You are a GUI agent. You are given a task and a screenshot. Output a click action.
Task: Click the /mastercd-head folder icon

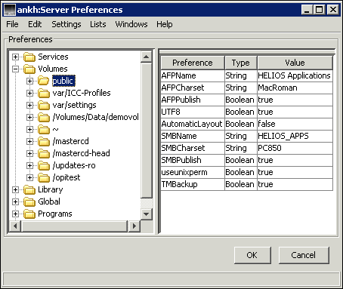tap(44, 153)
